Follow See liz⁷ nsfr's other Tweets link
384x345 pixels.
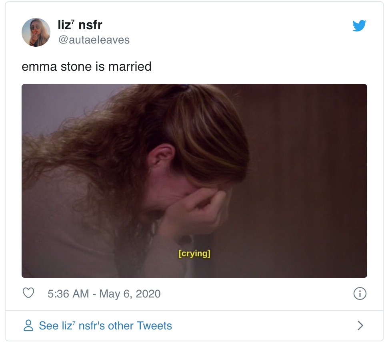105,326
